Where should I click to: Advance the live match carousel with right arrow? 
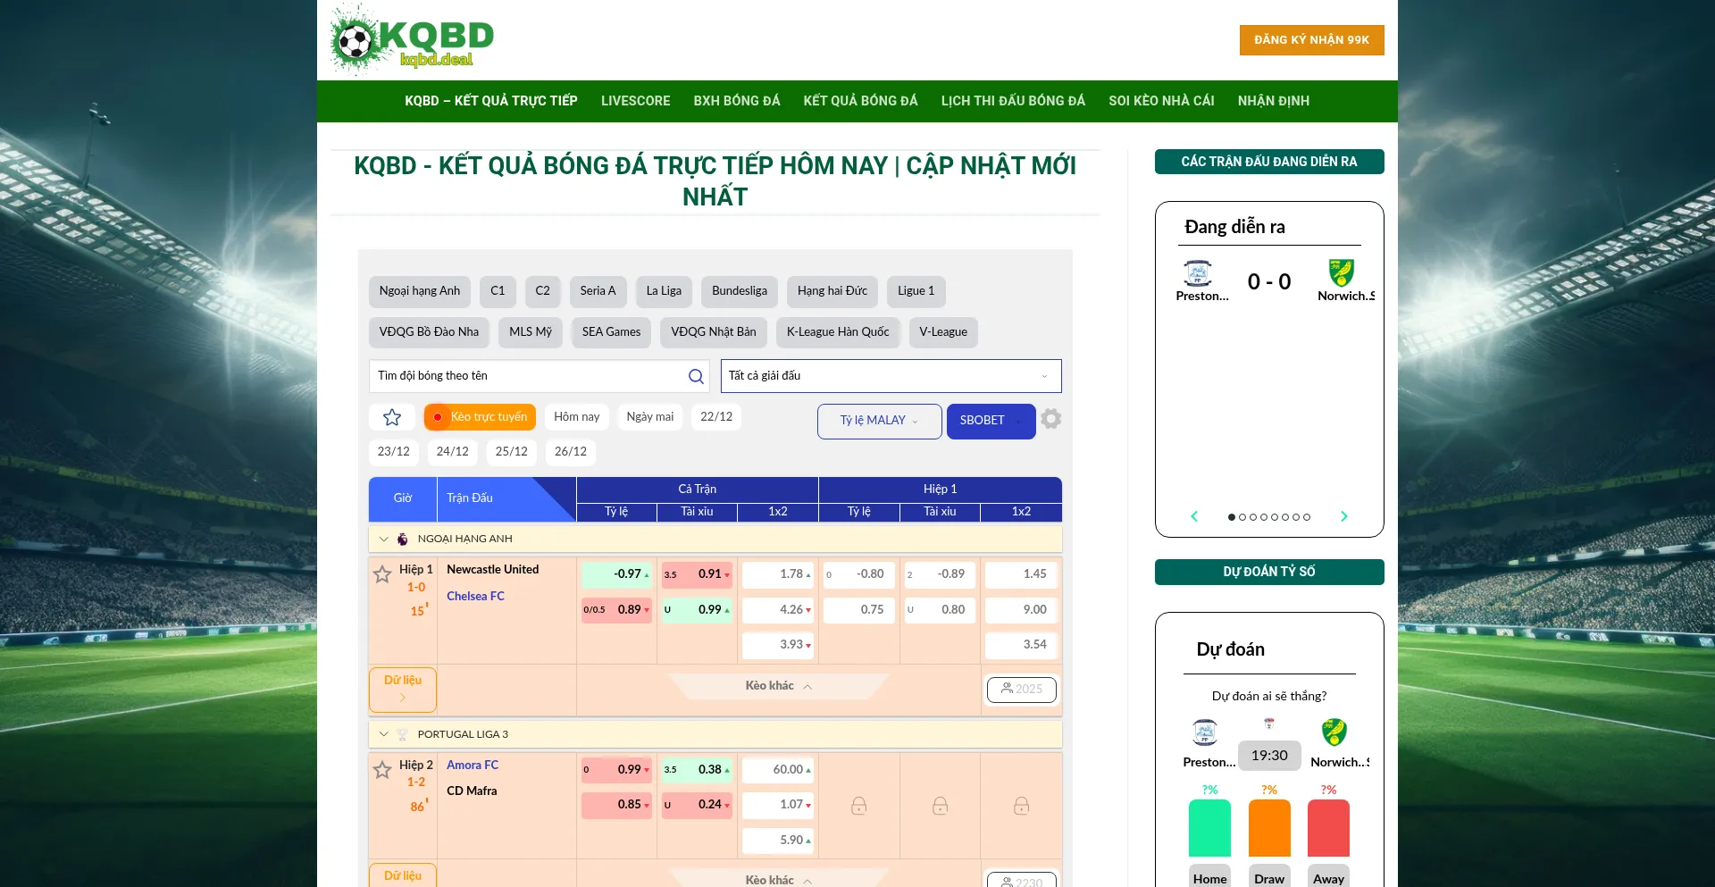click(x=1344, y=516)
